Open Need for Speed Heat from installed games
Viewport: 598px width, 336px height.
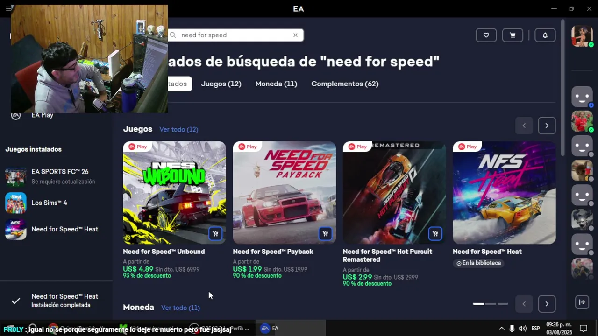click(56, 229)
